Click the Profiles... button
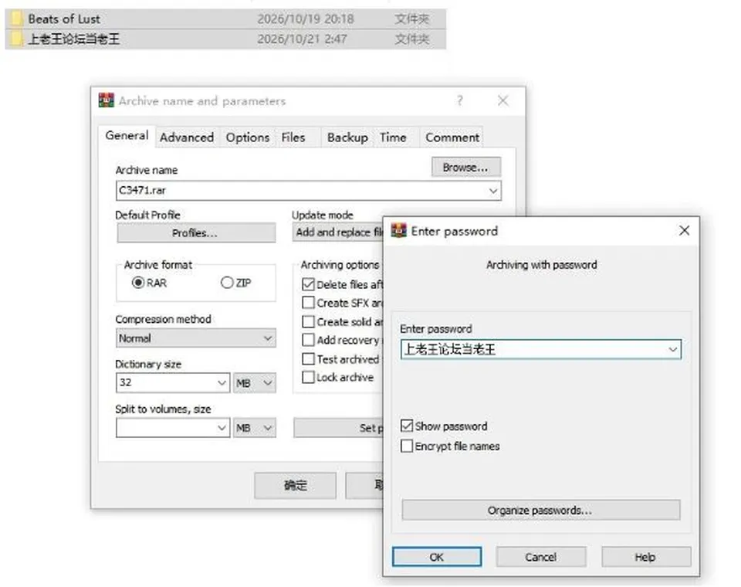Screen dimensions: 741x587 pos(195,233)
